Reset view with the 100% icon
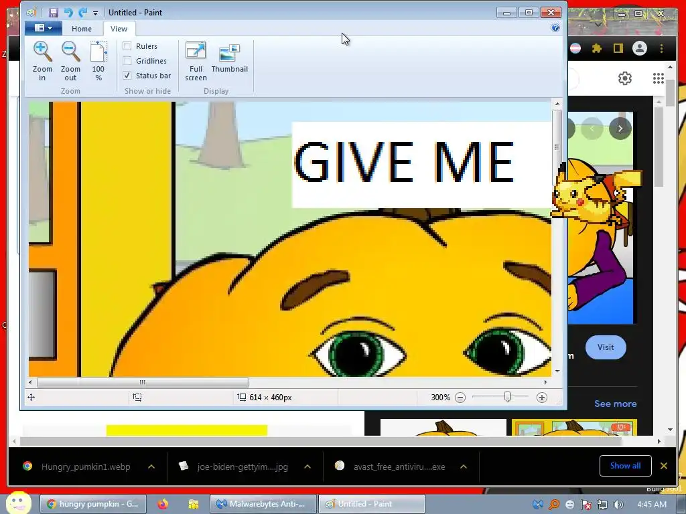686x514 pixels. tap(98, 51)
